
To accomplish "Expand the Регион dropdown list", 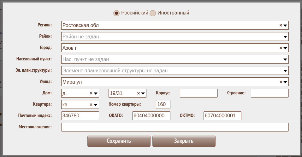I will (285, 25).
